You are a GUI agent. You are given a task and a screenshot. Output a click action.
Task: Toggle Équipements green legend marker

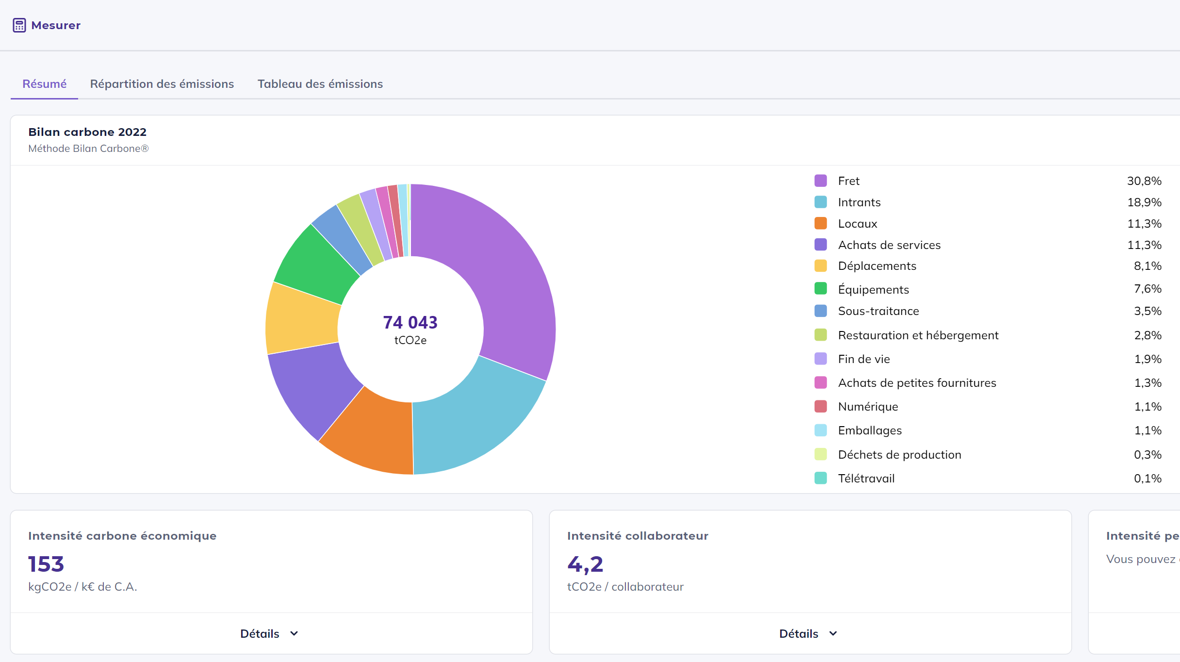(820, 289)
